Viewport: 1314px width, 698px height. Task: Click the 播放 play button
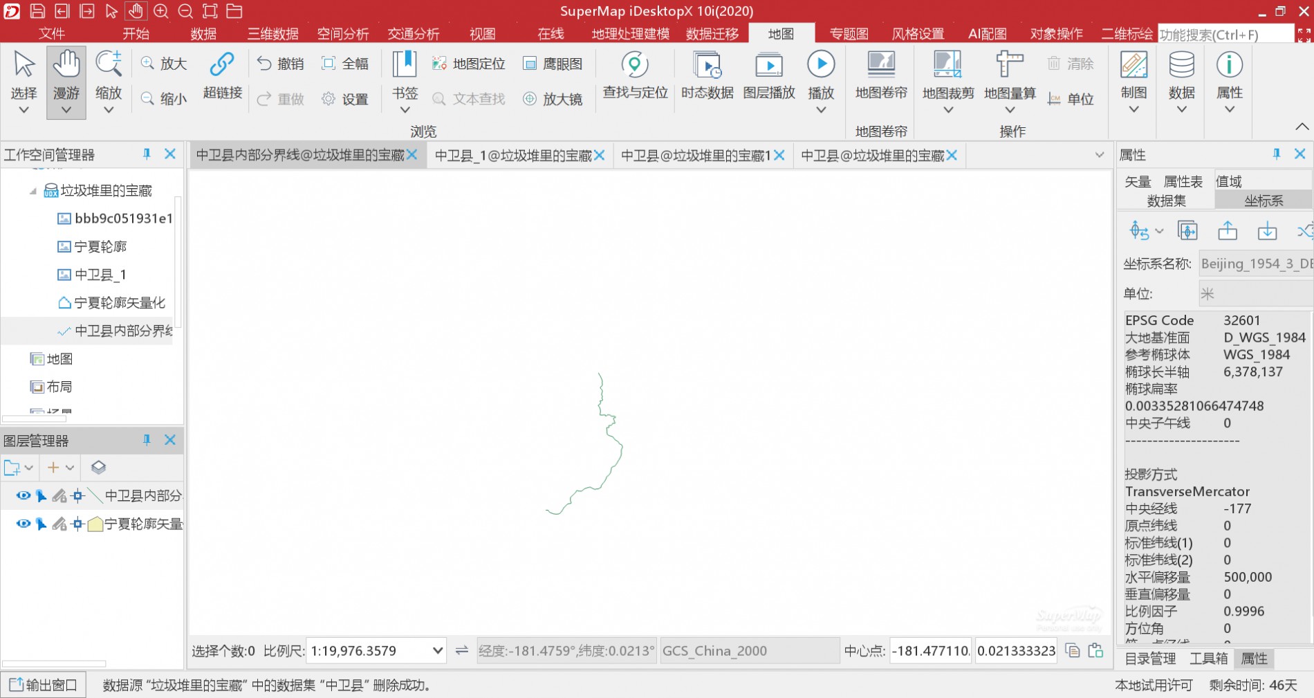pos(821,75)
